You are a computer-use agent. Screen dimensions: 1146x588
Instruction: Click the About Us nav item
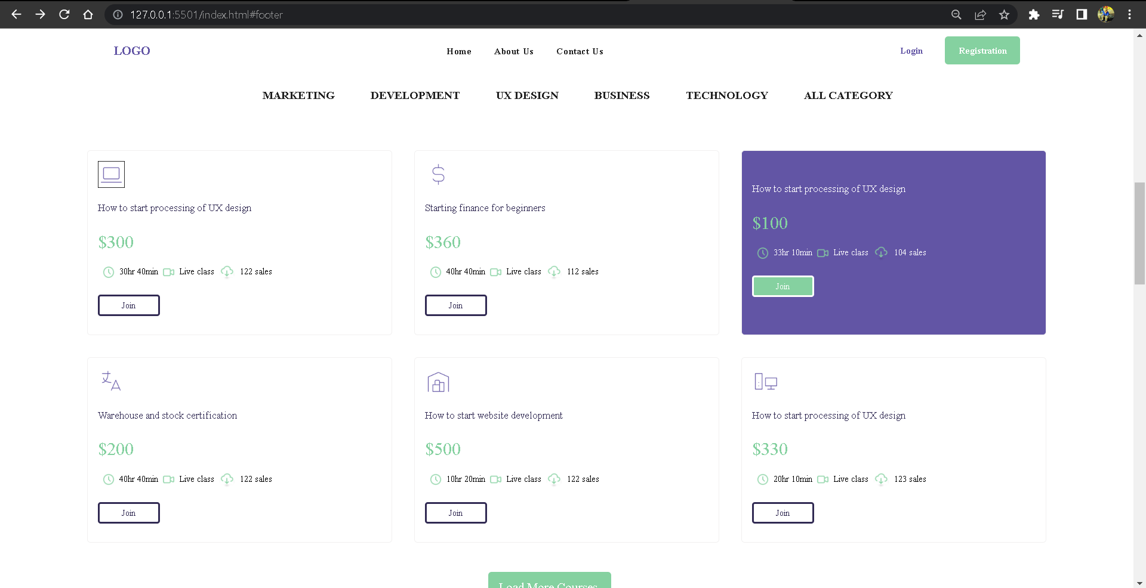[x=513, y=51]
